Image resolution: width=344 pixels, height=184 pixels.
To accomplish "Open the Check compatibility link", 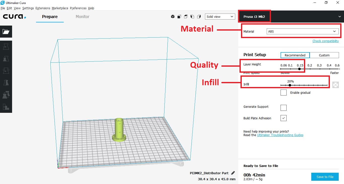I will [x=326, y=41].
